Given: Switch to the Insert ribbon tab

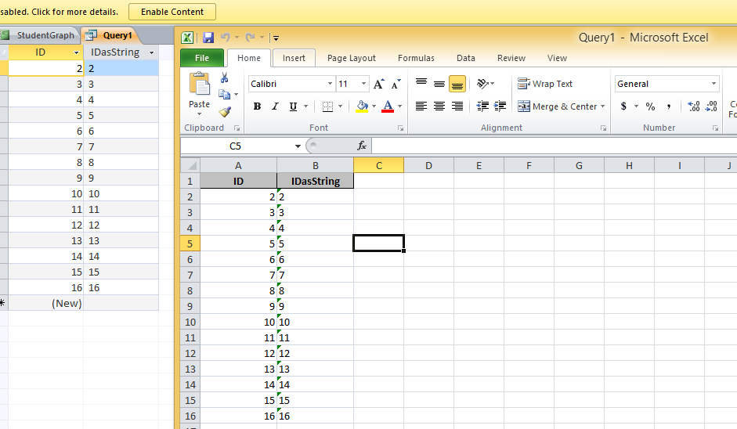Looking at the screenshot, I should click(x=294, y=58).
